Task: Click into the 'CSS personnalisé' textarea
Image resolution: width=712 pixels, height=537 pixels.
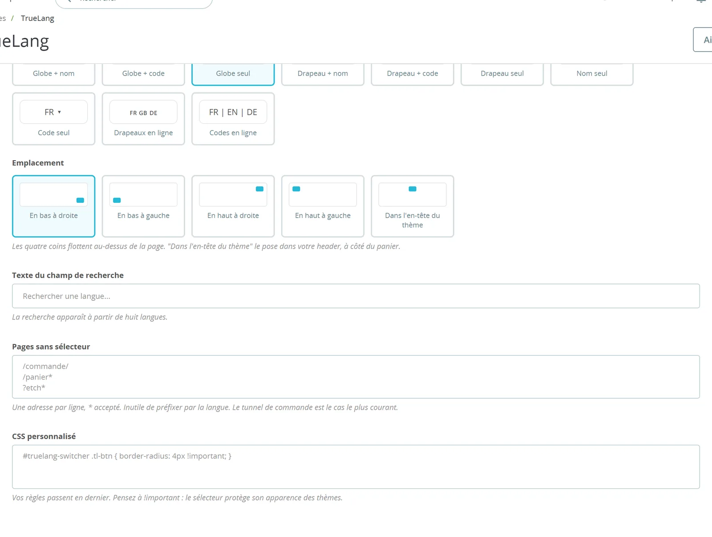Action: pyautogui.click(x=356, y=467)
